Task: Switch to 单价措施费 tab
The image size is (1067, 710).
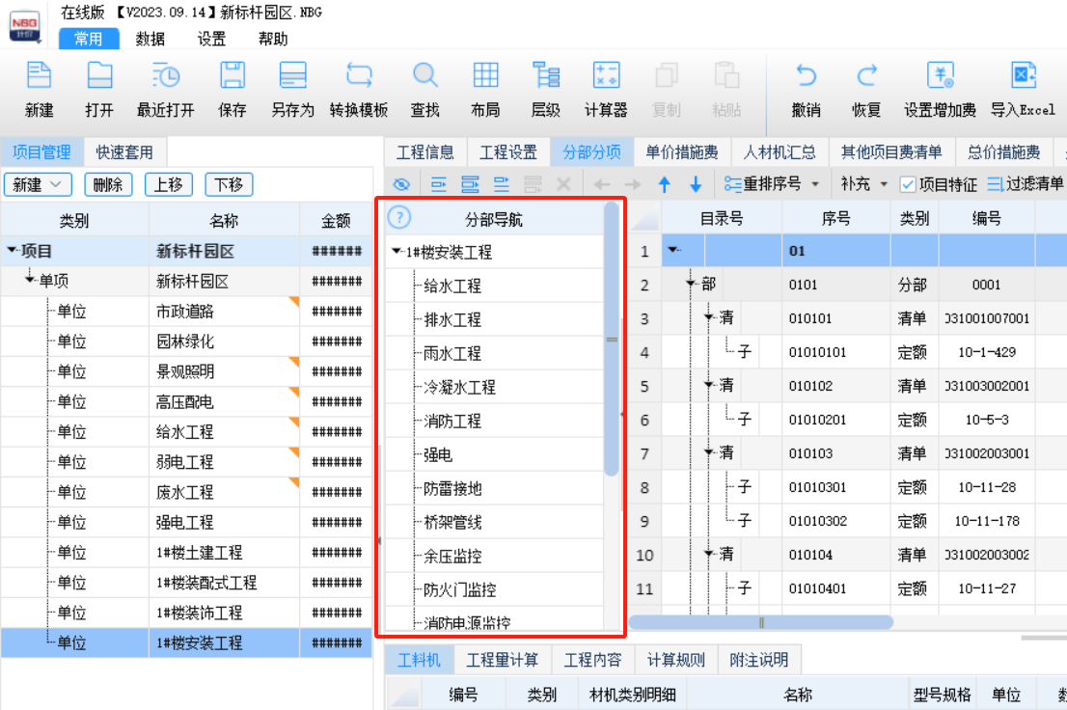Action: (x=682, y=151)
